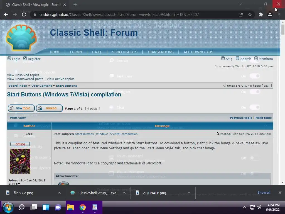Viewport: 285px width, 214px height.
Task: Click the newtopic button
Action: pyautogui.click(x=21, y=108)
